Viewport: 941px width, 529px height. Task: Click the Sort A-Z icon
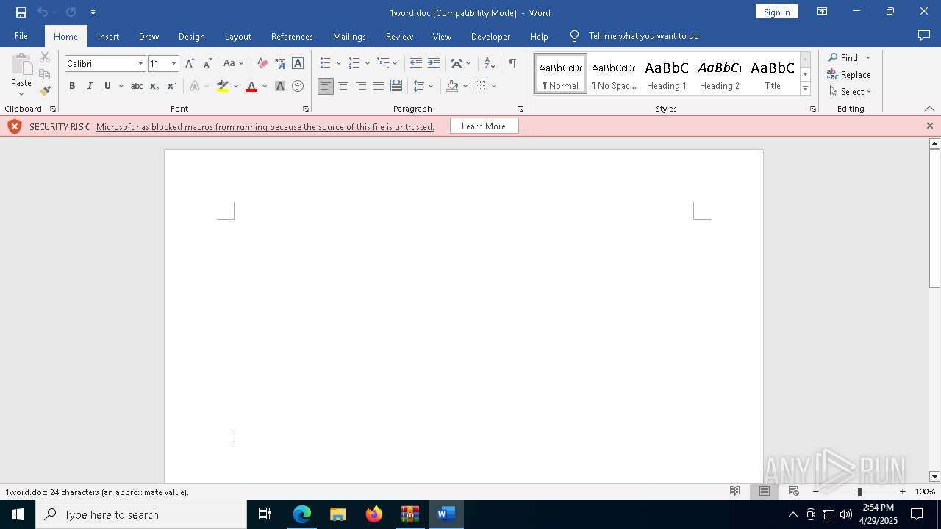pyautogui.click(x=490, y=64)
